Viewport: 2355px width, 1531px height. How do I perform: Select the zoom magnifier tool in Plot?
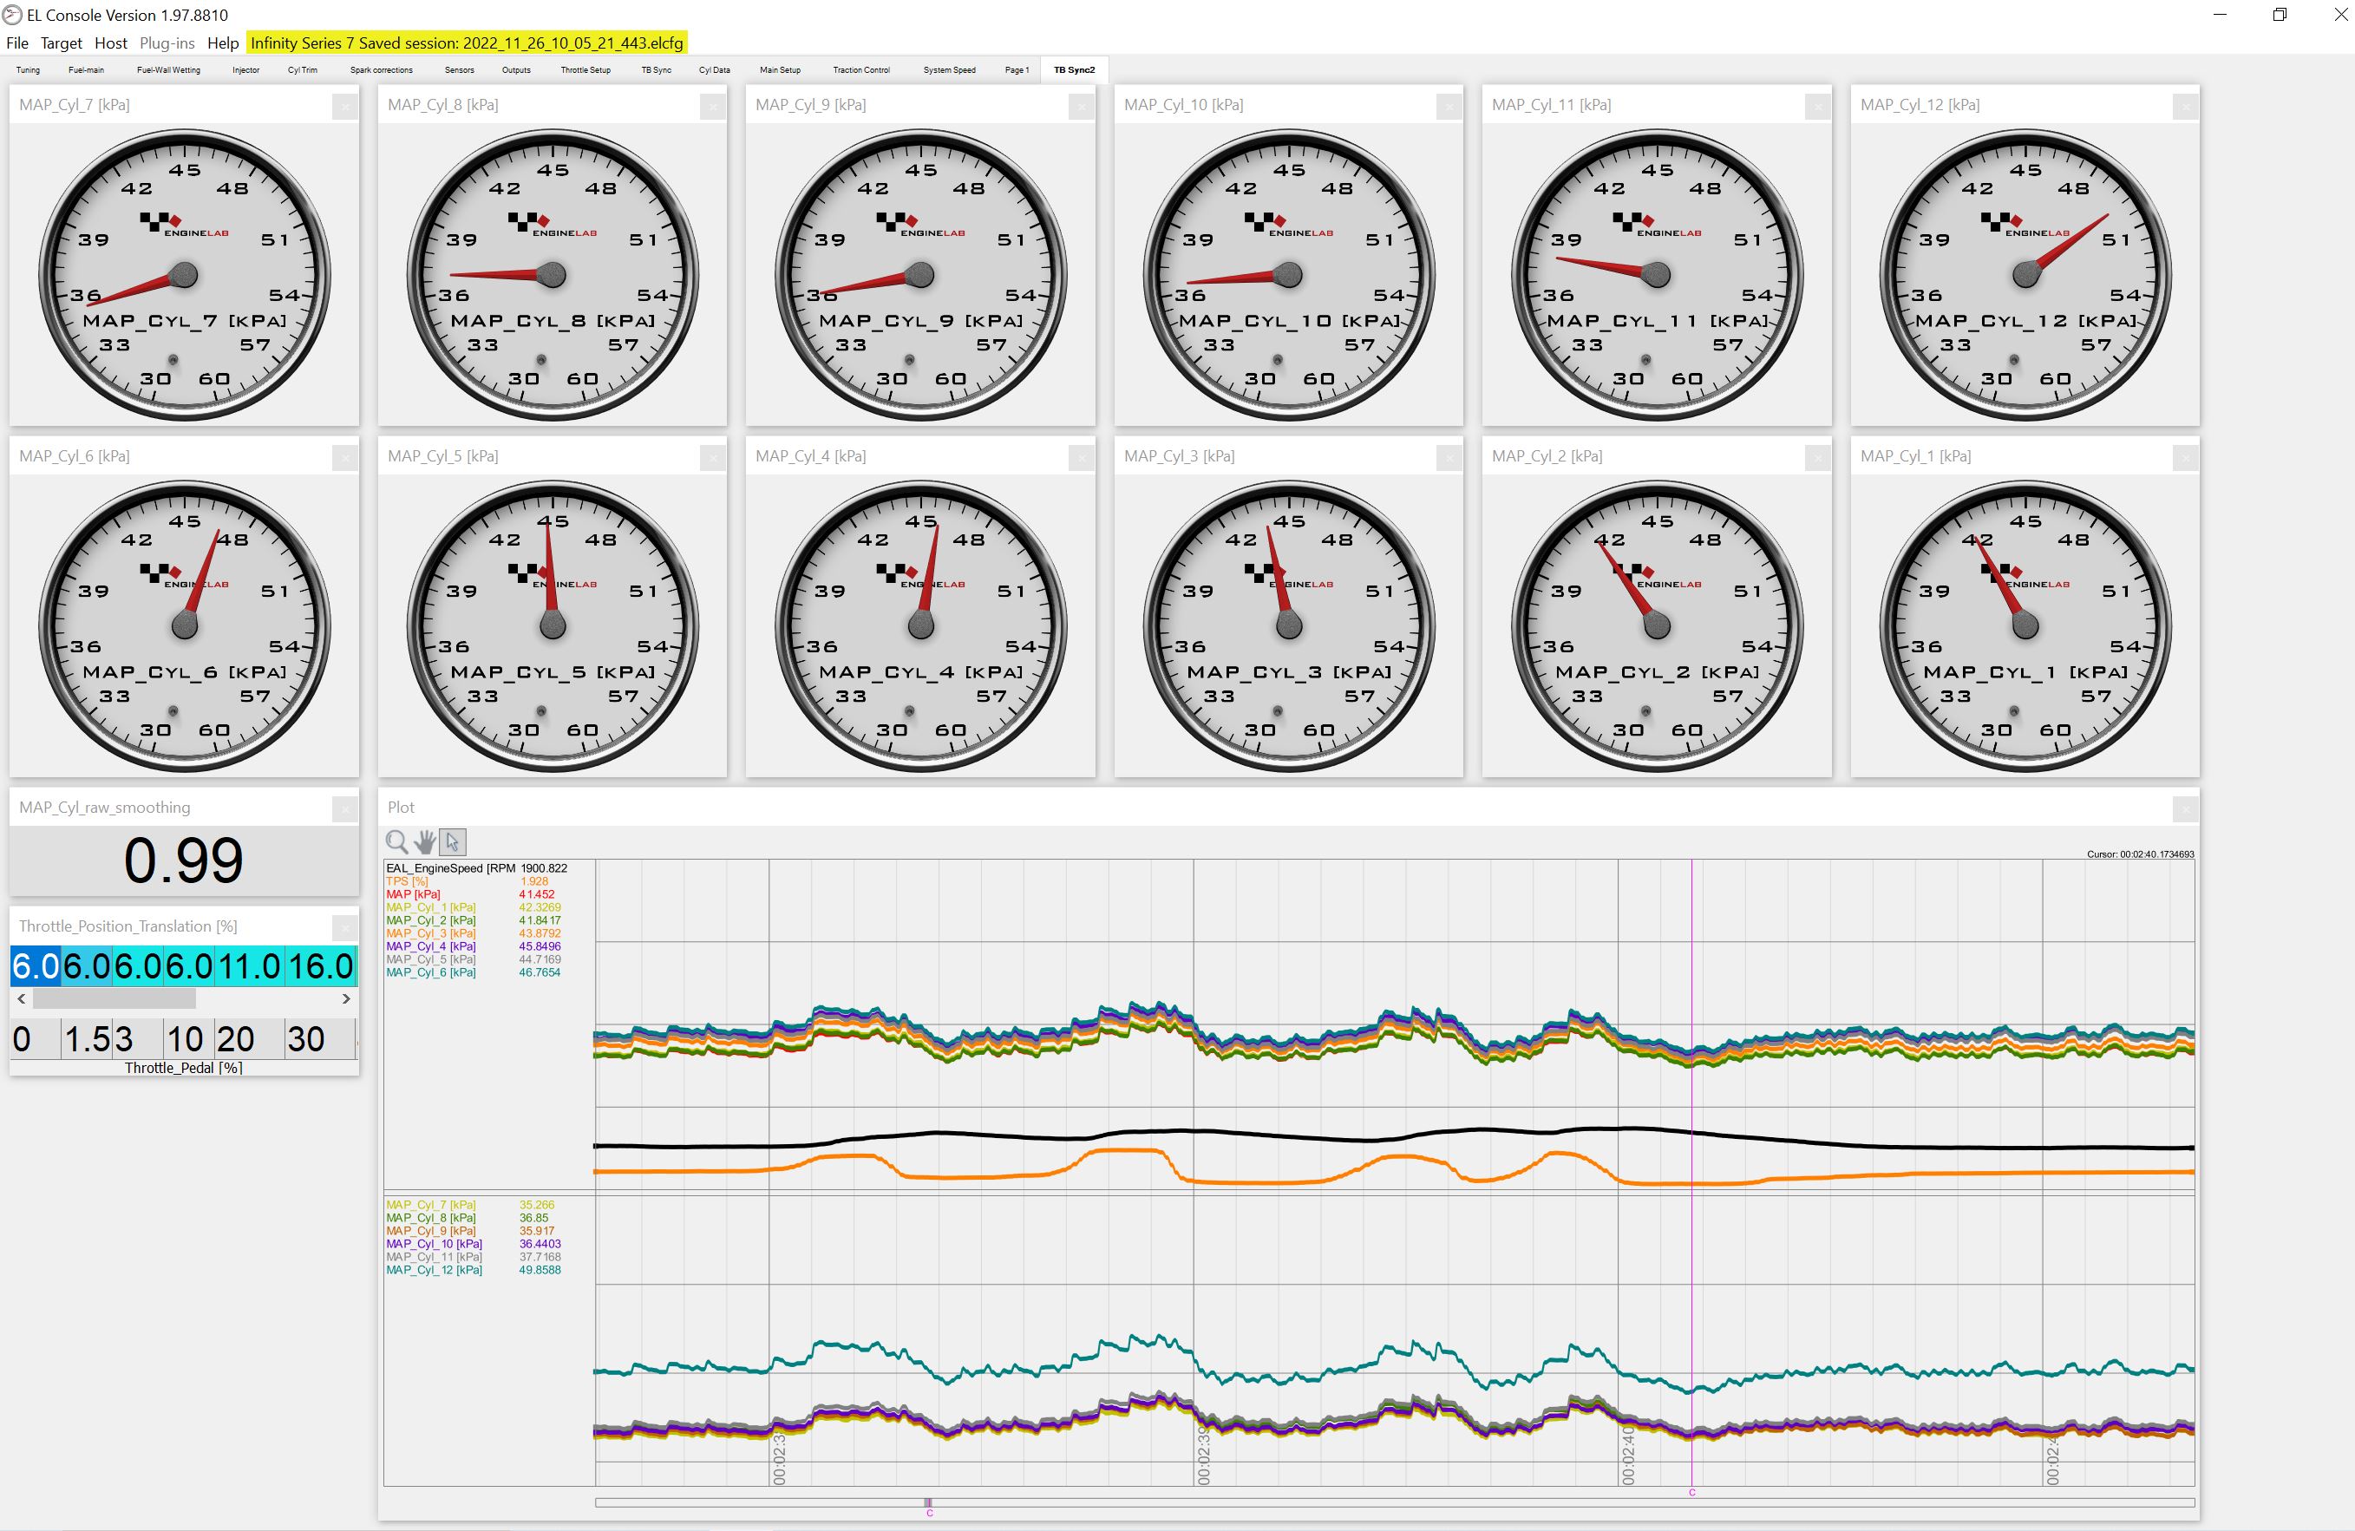pos(396,841)
